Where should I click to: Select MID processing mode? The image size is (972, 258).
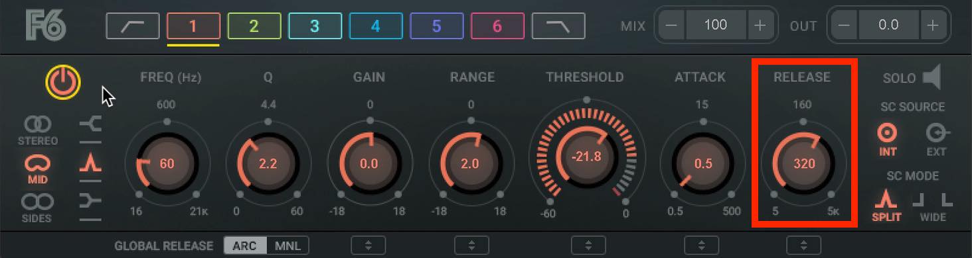[x=37, y=169]
